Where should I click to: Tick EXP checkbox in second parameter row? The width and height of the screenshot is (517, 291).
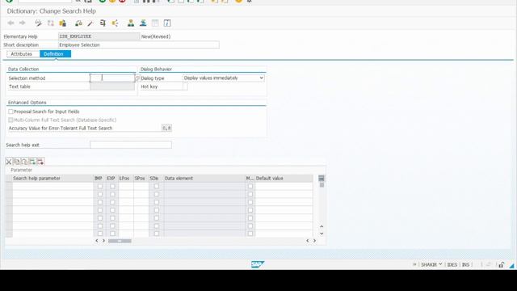click(112, 194)
